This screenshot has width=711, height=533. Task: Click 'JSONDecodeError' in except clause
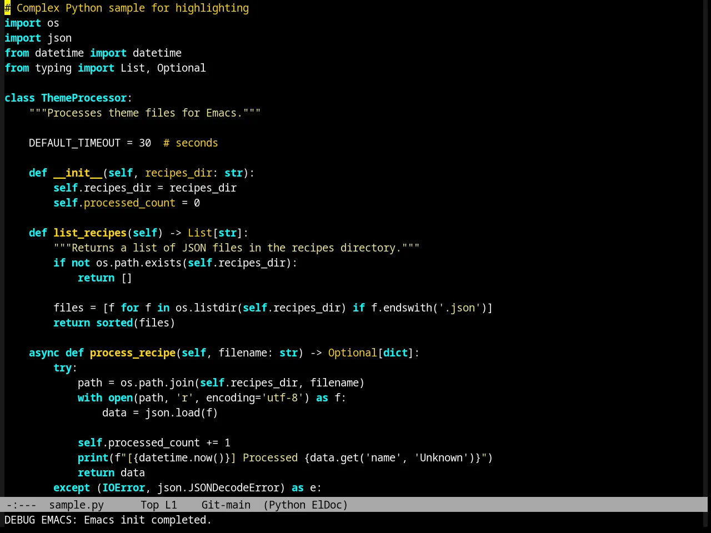pos(233,487)
